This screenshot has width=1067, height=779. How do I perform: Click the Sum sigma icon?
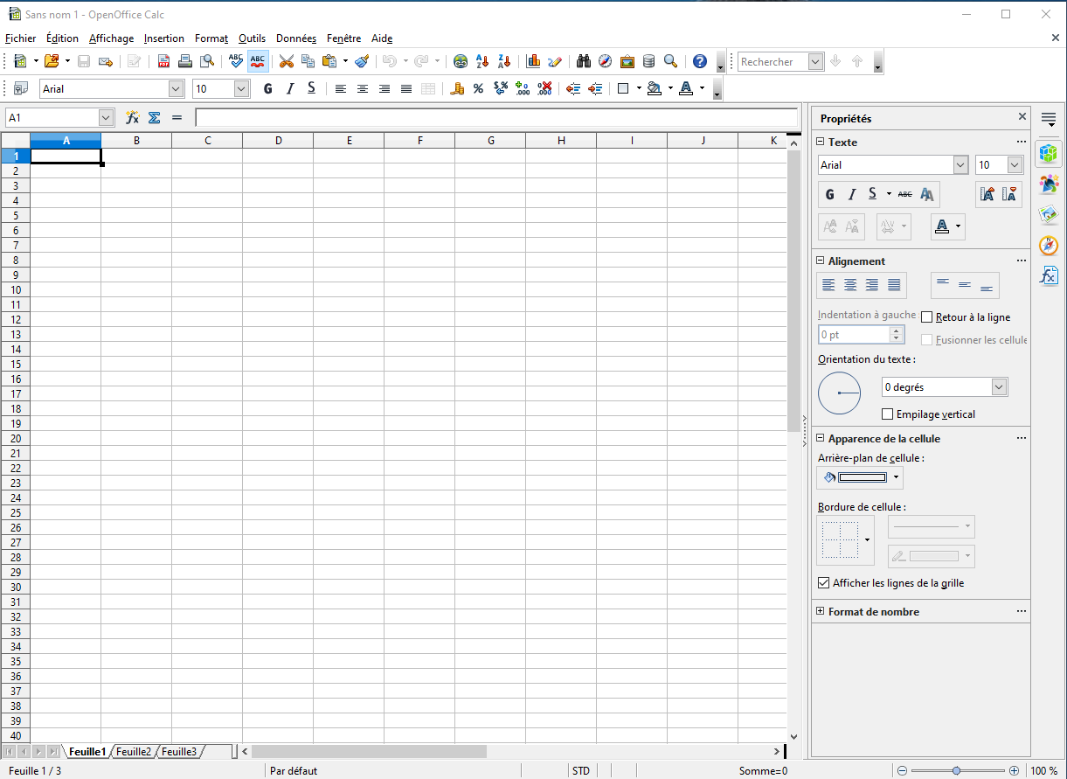[155, 117]
